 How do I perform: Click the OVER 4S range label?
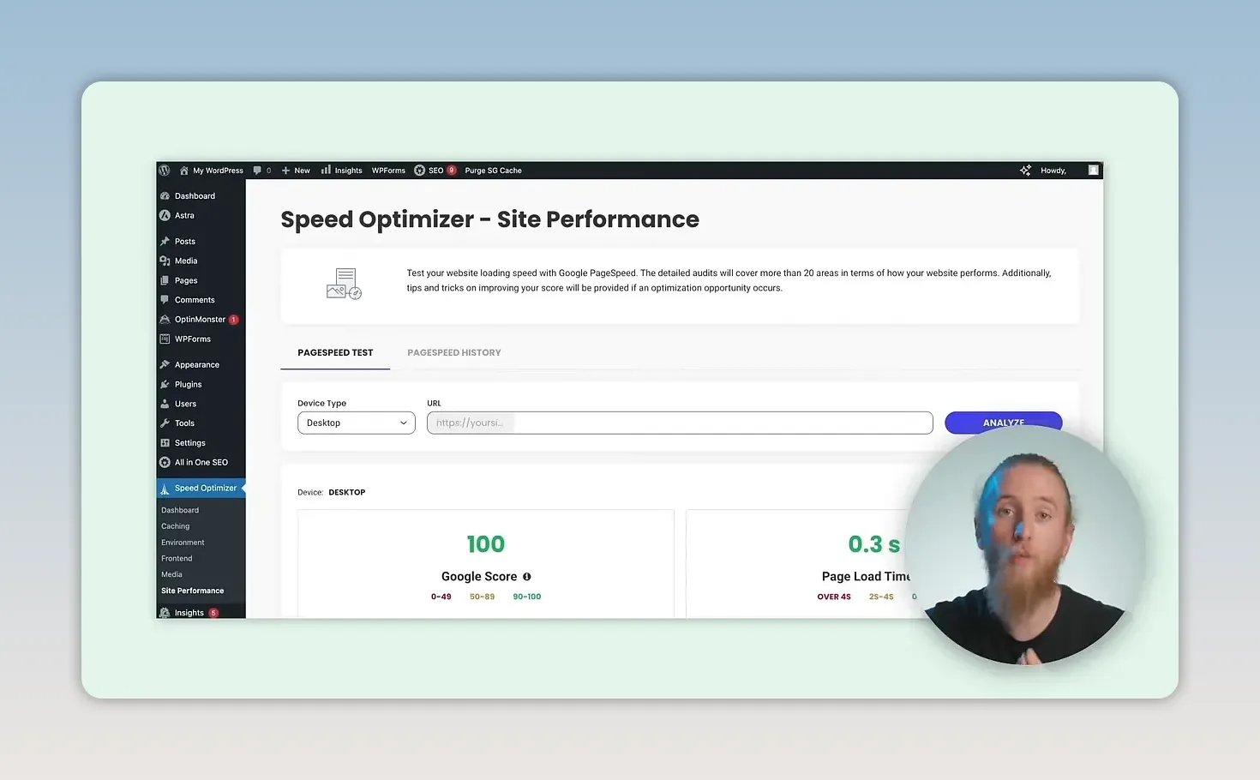[834, 597]
